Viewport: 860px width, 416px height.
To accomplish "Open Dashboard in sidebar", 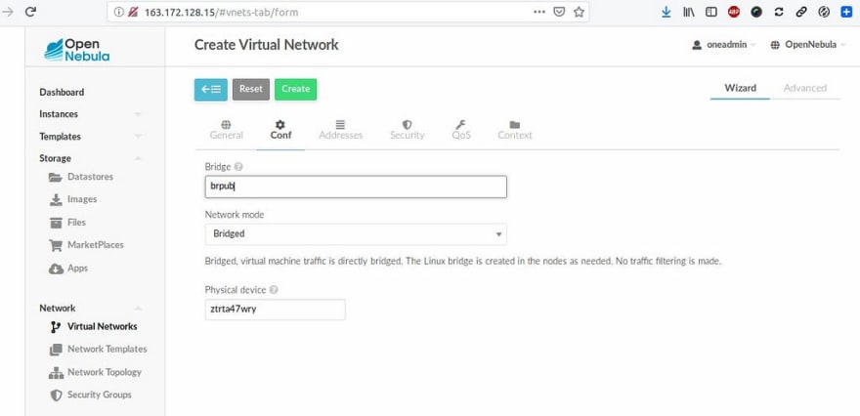I will (62, 92).
